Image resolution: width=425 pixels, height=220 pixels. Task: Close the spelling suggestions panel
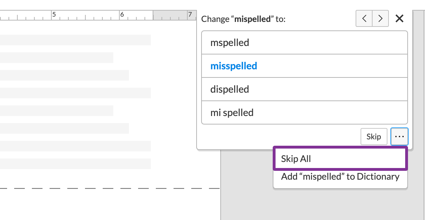click(x=399, y=18)
